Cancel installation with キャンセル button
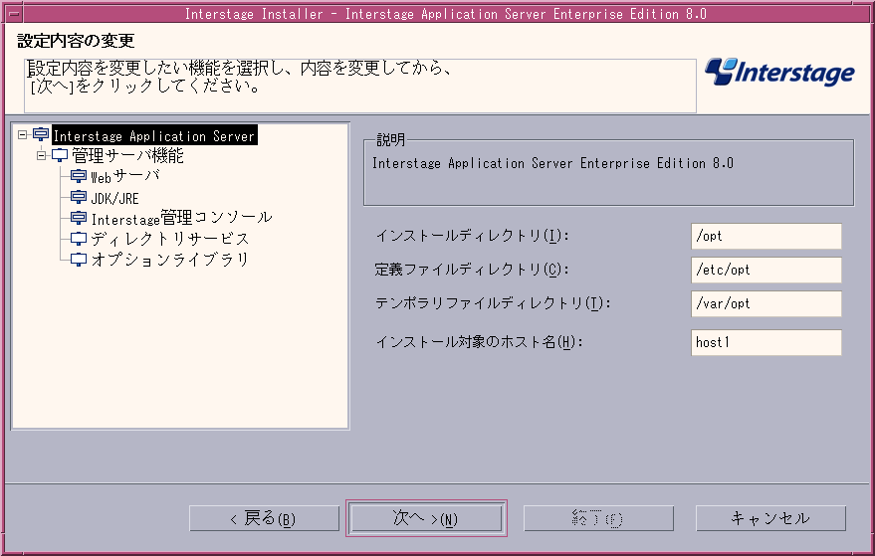This screenshot has width=875, height=556. (x=770, y=518)
